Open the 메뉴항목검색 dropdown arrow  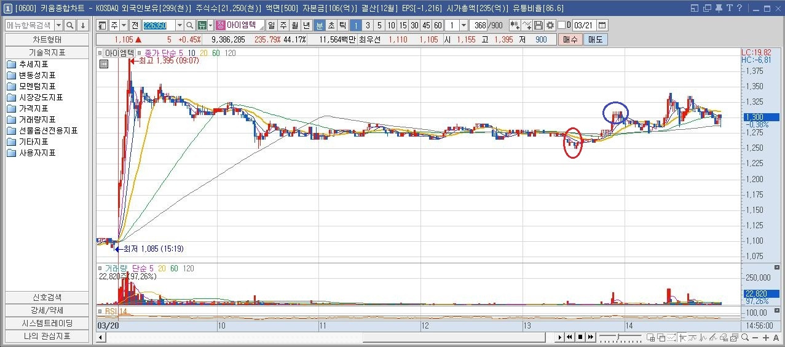click(58, 25)
